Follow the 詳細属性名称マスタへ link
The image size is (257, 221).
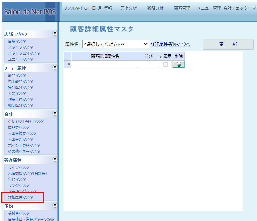[170, 44]
